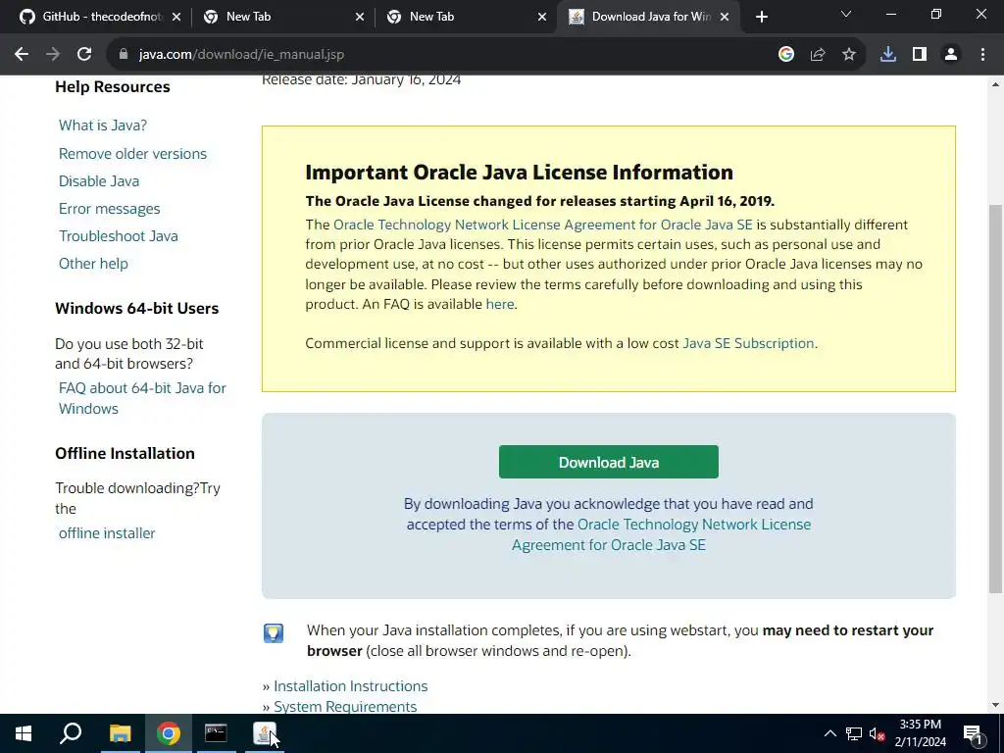This screenshot has height=753, width=1004.
Task: Open Remove older versions link
Action: pyautogui.click(x=132, y=154)
